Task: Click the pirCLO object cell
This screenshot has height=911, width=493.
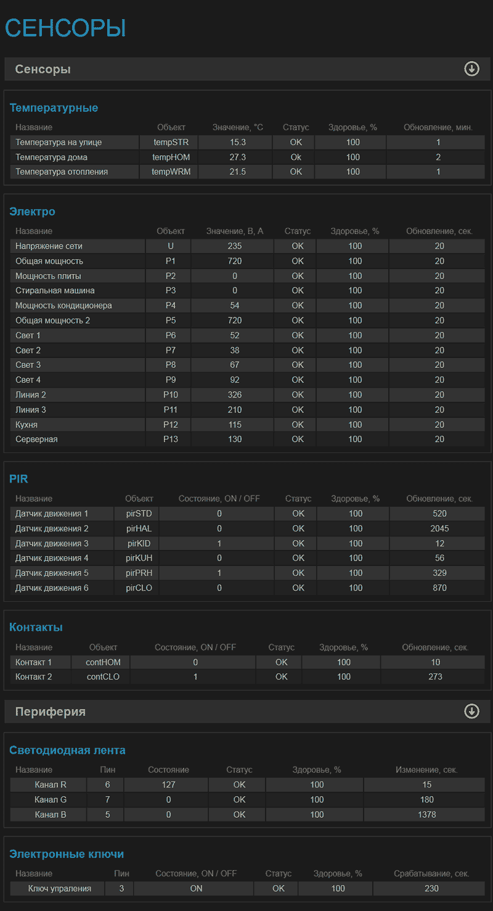Action: click(x=139, y=588)
